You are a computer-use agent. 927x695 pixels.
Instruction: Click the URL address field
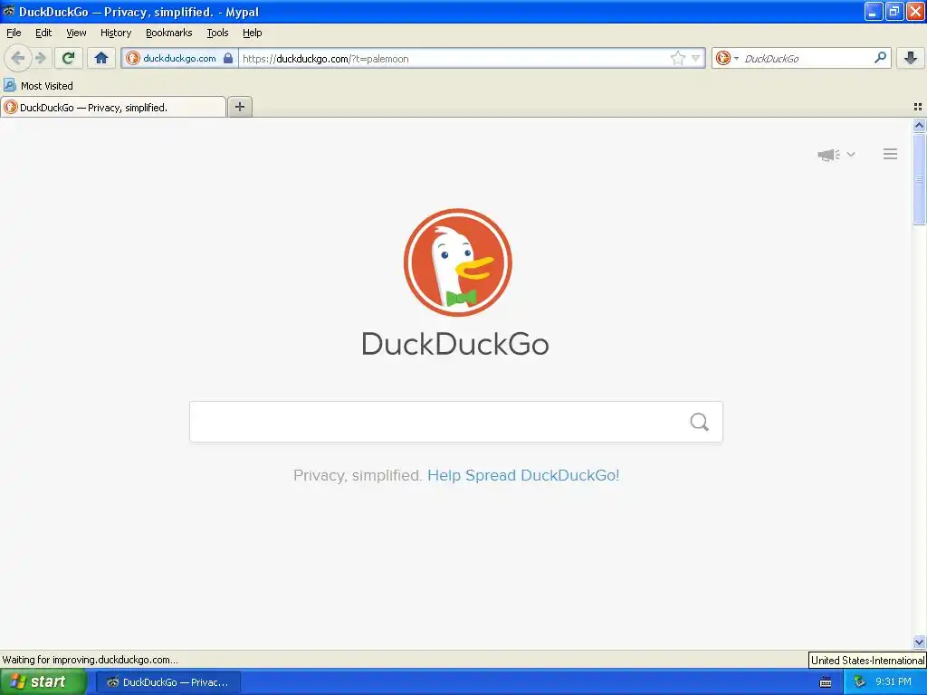tap(454, 58)
